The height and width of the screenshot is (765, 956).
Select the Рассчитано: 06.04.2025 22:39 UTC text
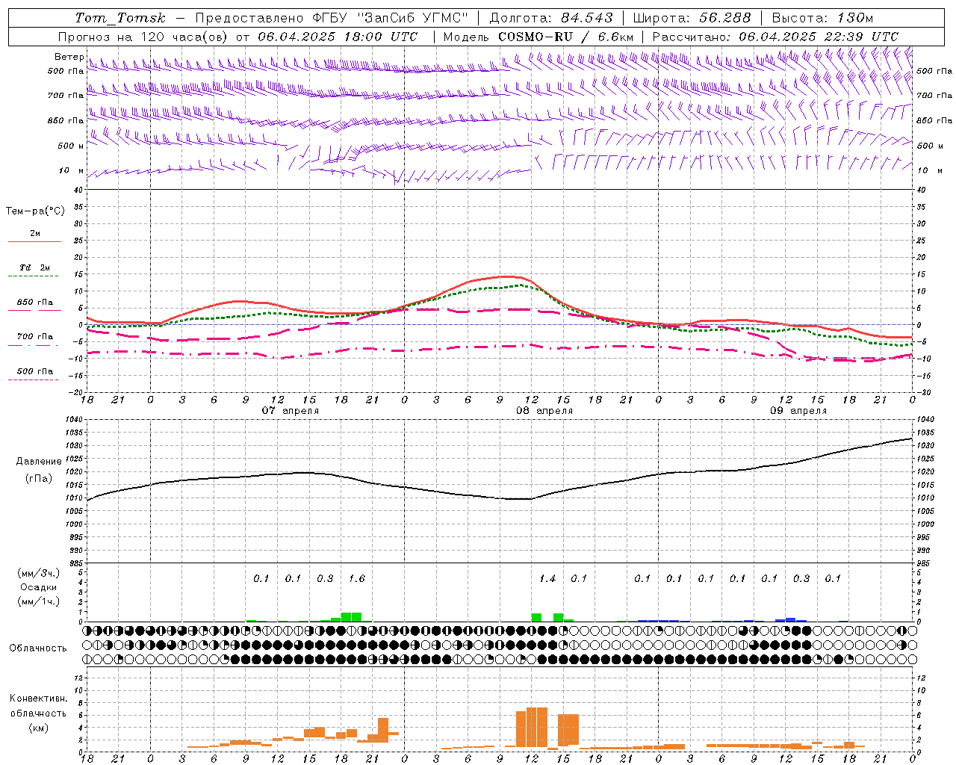[775, 37]
